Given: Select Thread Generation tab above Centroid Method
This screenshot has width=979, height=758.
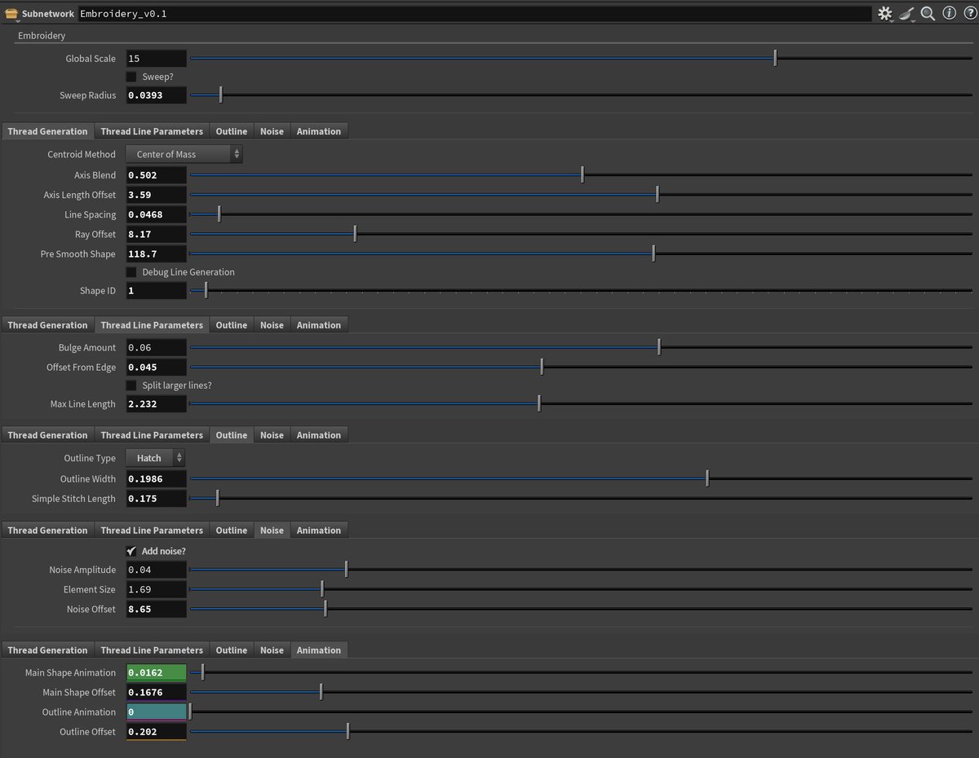Looking at the screenshot, I should 47,131.
